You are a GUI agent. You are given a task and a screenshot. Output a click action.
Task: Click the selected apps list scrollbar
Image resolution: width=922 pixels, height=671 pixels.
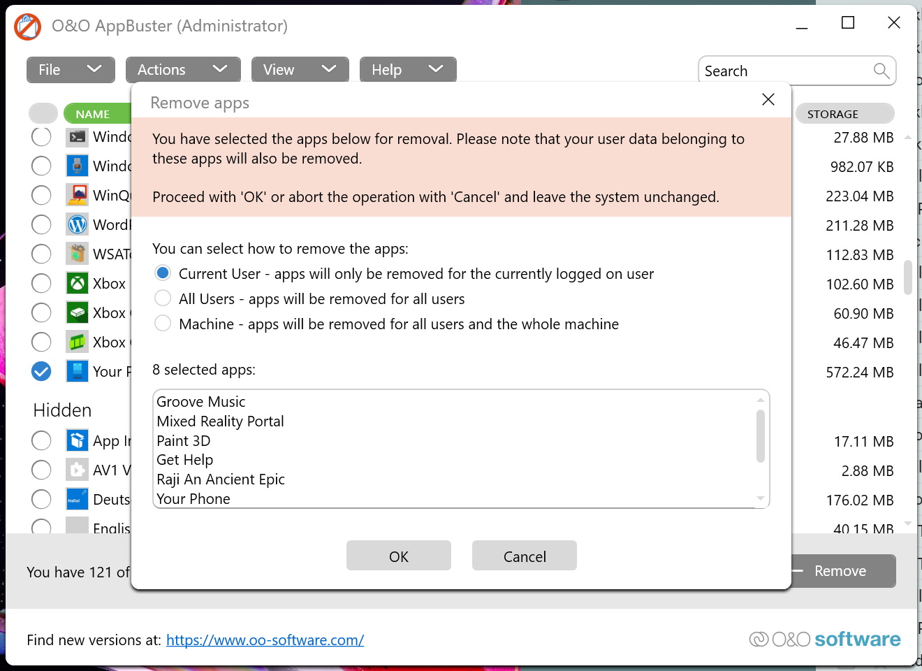click(x=760, y=437)
